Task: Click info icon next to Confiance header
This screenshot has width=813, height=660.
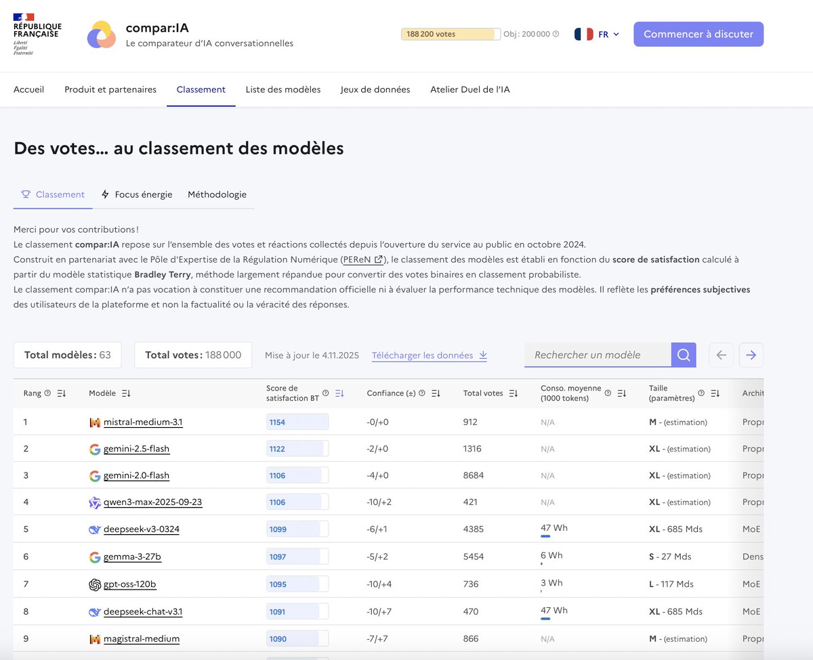Action: click(422, 393)
